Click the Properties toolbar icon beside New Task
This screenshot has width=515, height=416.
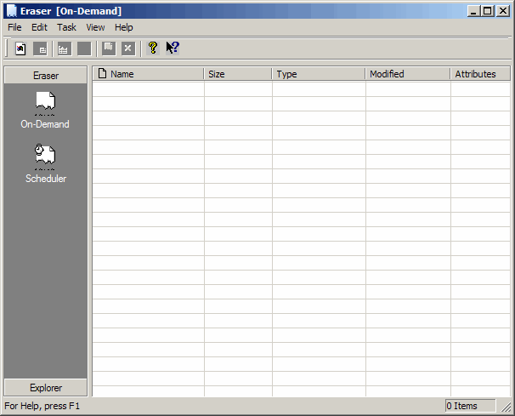[x=41, y=48]
